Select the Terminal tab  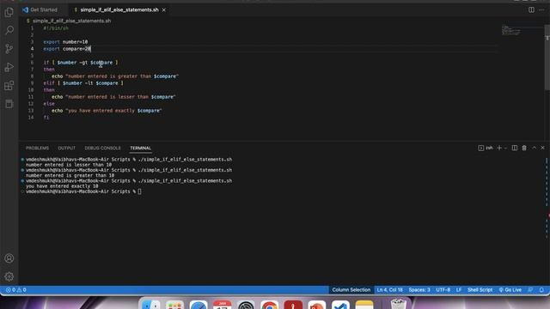click(x=140, y=148)
